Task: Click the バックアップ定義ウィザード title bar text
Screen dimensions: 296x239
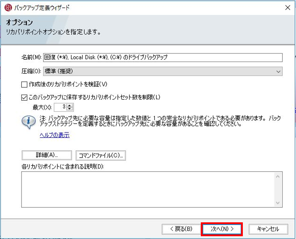Action: [x=42, y=8]
